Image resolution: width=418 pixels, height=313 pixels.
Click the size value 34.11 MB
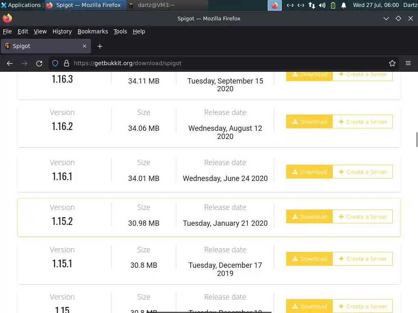coord(144,81)
